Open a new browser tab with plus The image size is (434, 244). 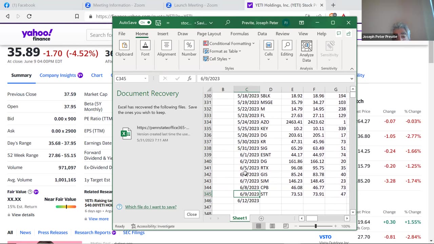[333, 5]
